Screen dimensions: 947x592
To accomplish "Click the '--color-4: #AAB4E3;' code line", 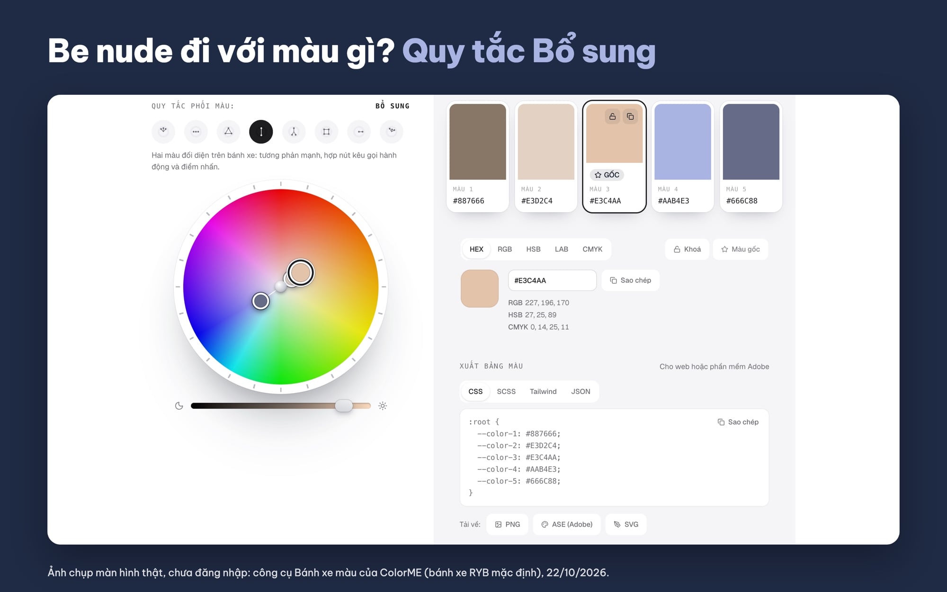I will [518, 469].
